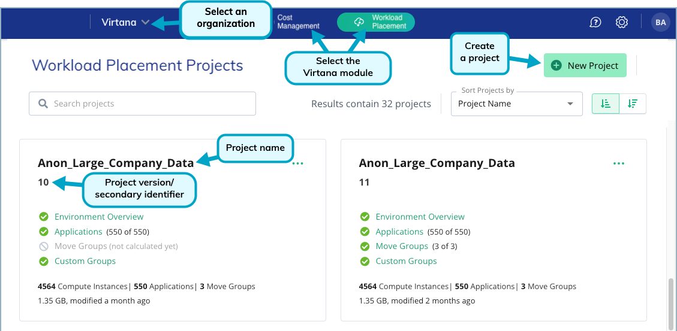Open Move Groups link in project 11
This screenshot has height=331, width=677.
pyautogui.click(x=402, y=247)
